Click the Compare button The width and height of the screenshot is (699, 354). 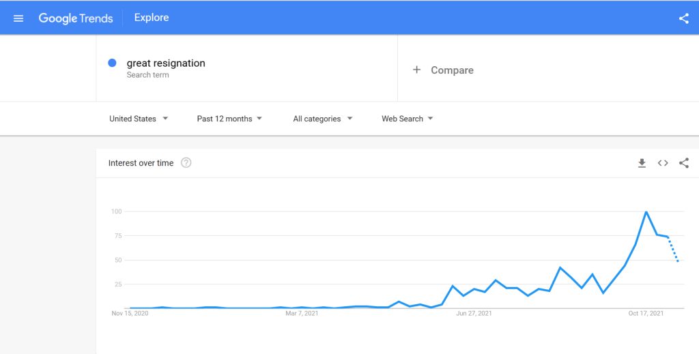pyautogui.click(x=451, y=70)
